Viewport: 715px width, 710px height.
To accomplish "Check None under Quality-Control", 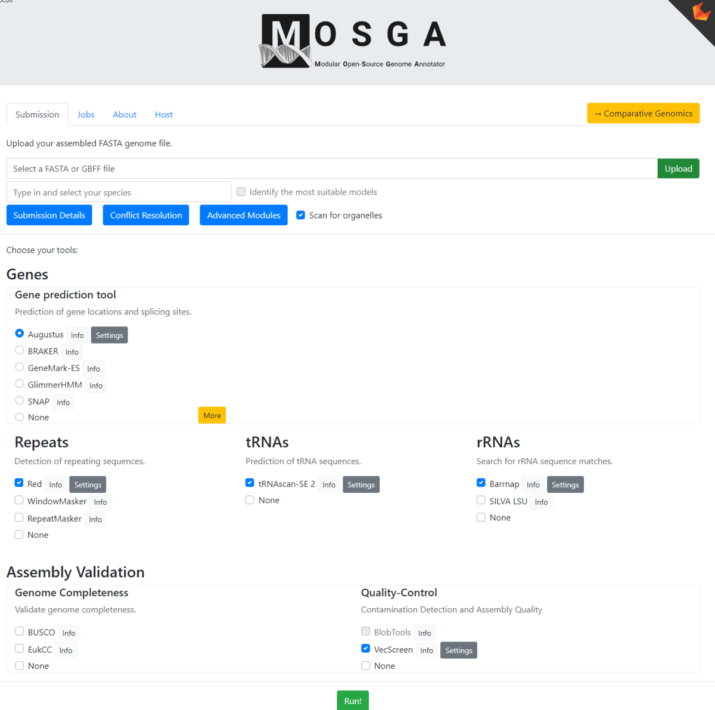I will click(x=366, y=666).
